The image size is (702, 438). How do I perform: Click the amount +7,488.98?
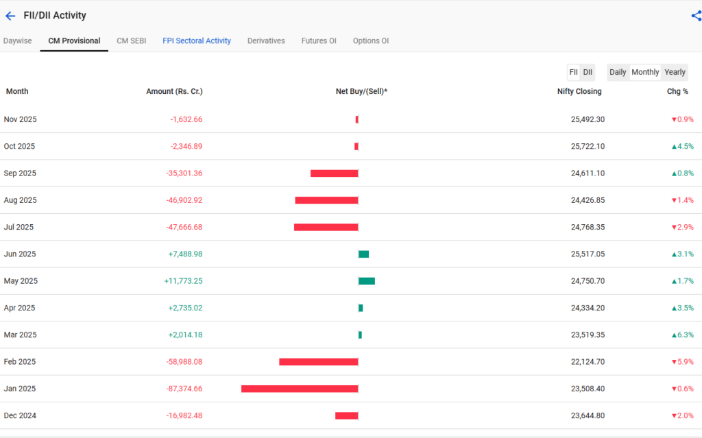[x=185, y=254]
